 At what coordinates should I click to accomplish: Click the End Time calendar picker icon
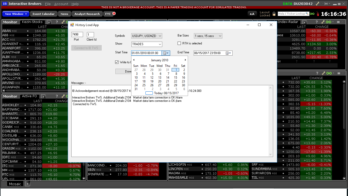228,53
